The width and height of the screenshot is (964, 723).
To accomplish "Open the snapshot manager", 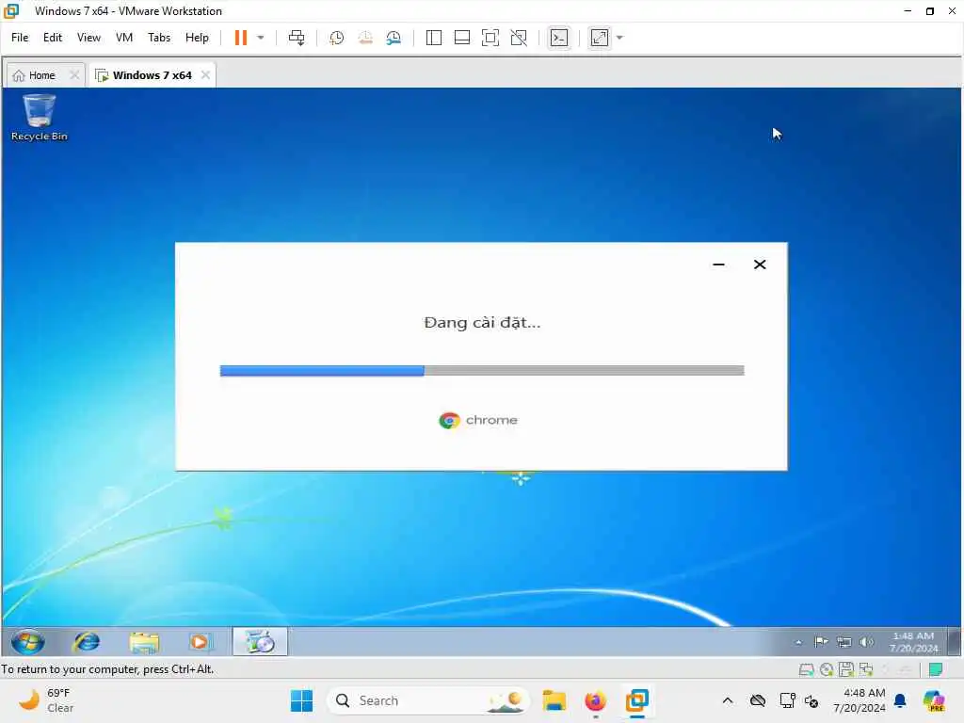I will (x=394, y=38).
